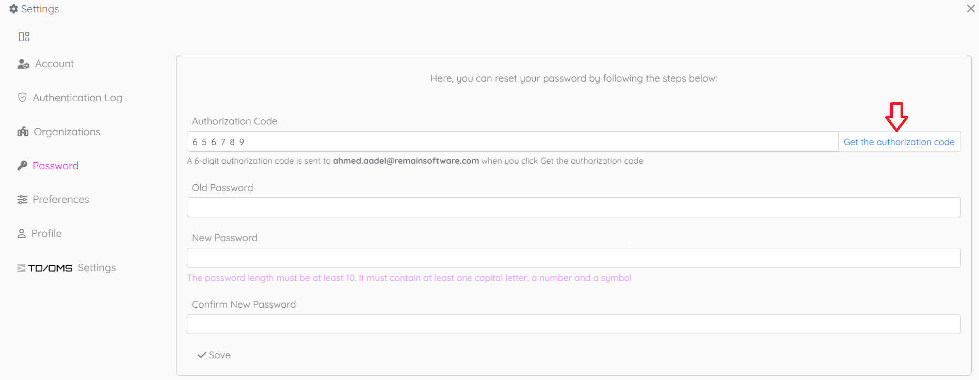Click the dashboard layout icon below Settings
Screen dimensions: 979x380
point(24,37)
